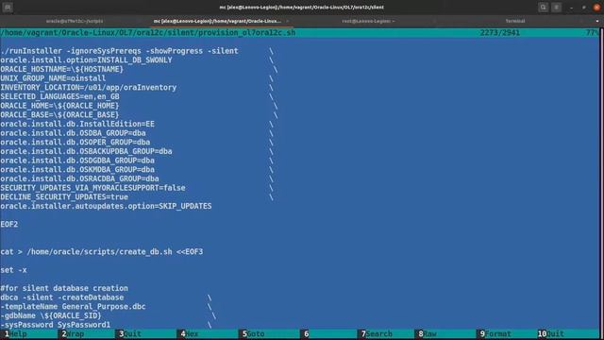
Task: Click the SELECTED_LANGUAGES=en,en_GB line
Action: 59,96
